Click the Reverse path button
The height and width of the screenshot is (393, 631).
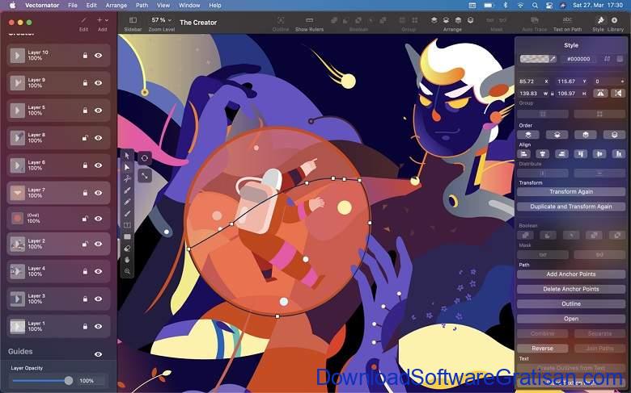(x=543, y=349)
